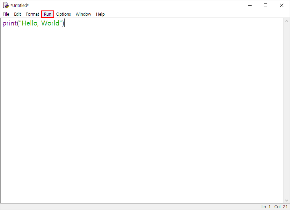
Task: Open the Format menu
Action: click(32, 14)
